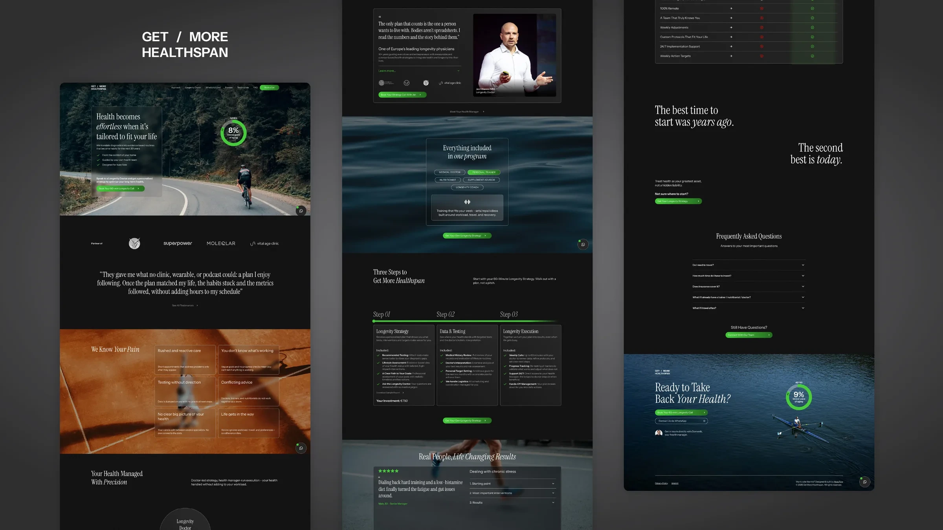Click the owl shield logo in doctor card

pyautogui.click(x=426, y=83)
